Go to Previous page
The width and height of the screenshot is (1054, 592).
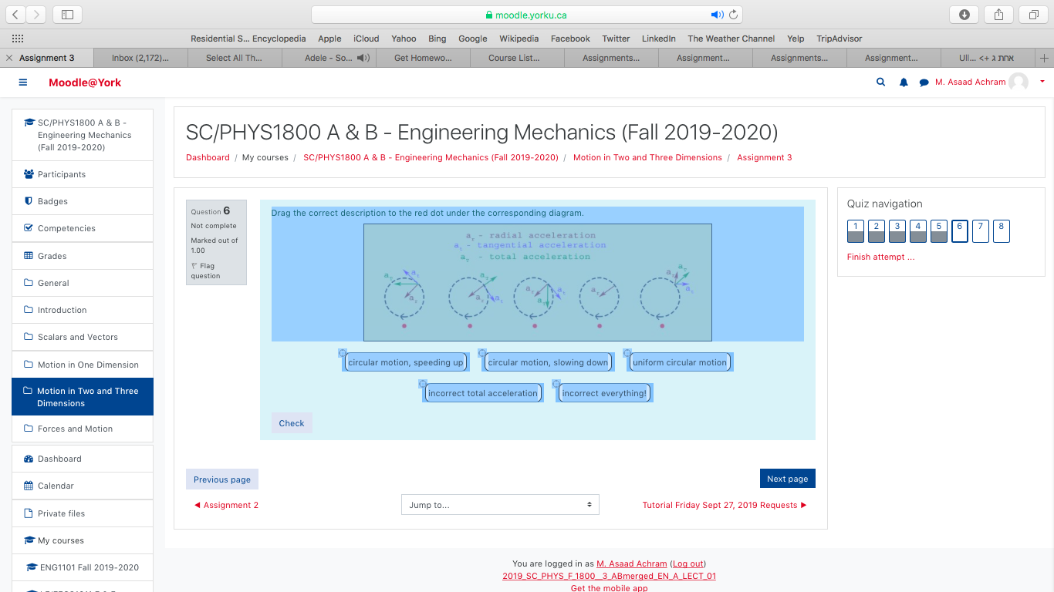(222, 479)
